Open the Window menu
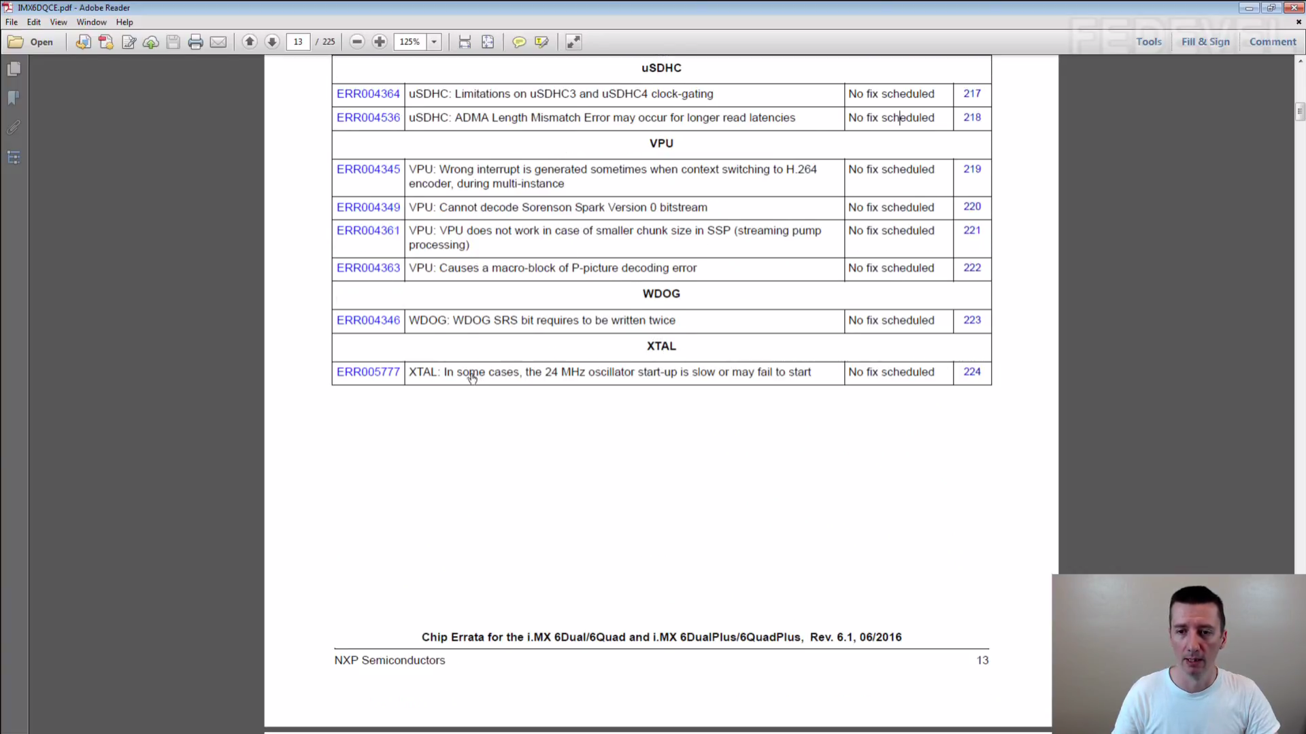This screenshot has height=734, width=1306. click(91, 22)
